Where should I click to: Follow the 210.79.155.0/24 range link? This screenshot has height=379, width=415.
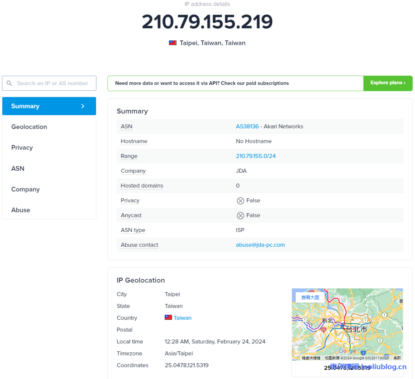tap(256, 156)
